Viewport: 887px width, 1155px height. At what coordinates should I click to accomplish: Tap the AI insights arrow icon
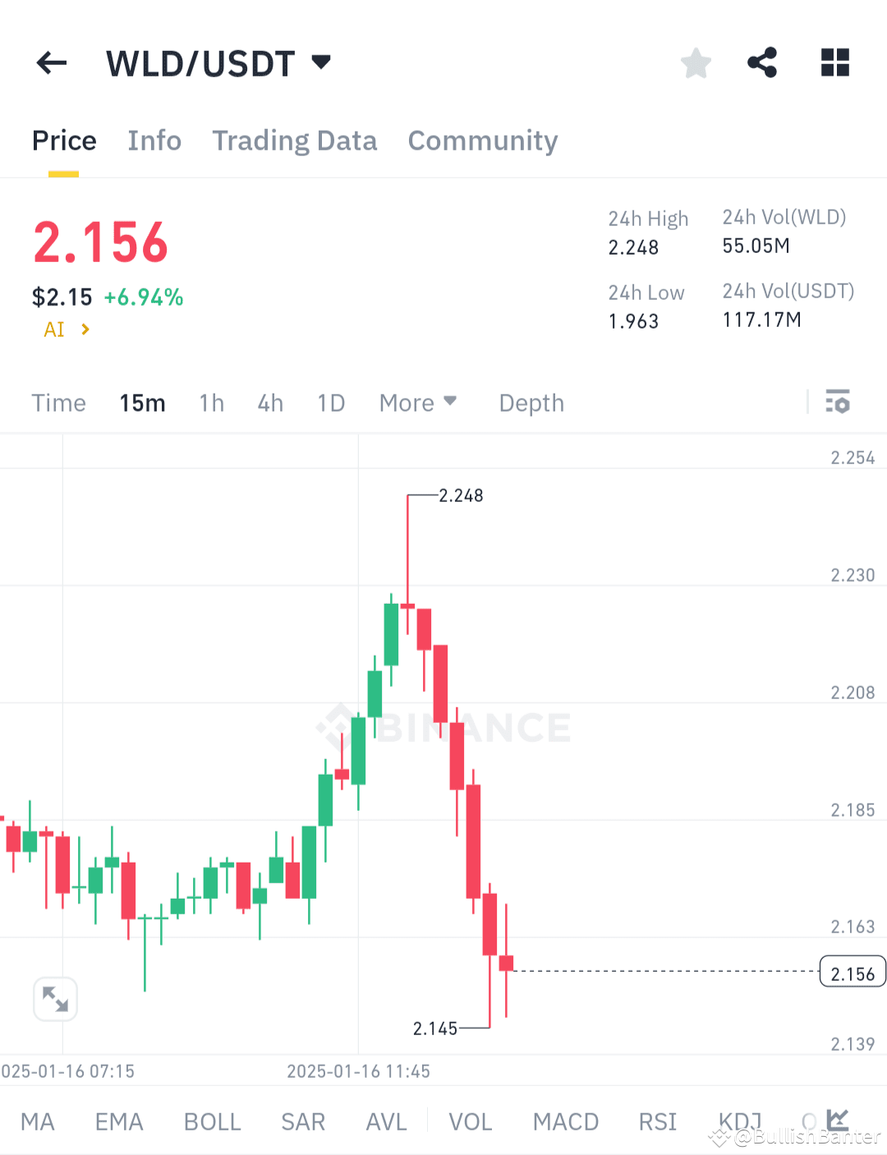tap(85, 329)
